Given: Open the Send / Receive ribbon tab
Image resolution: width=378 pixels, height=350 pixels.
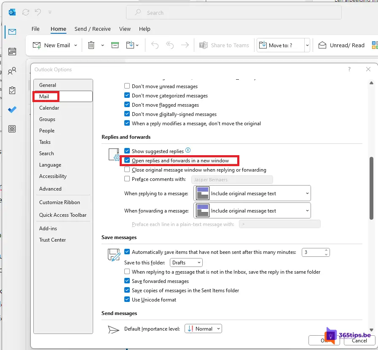Looking at the screenshot, I should coord(92,29).
